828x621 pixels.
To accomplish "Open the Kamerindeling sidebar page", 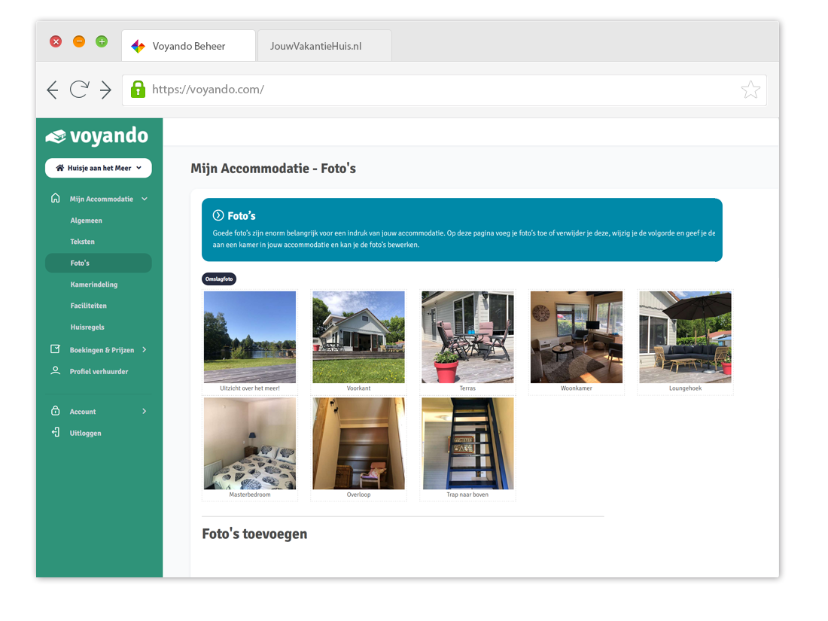I will coord(94,285).
